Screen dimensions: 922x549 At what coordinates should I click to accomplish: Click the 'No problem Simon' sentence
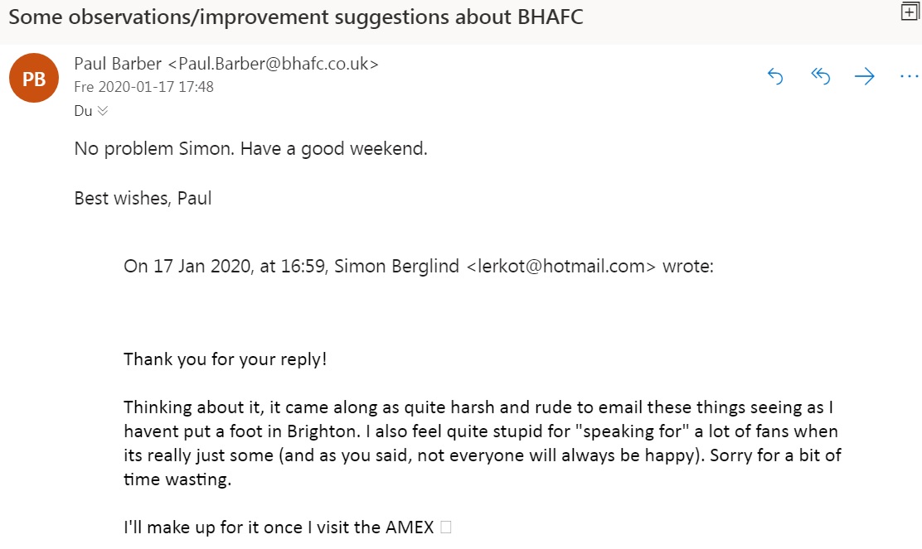250,148
